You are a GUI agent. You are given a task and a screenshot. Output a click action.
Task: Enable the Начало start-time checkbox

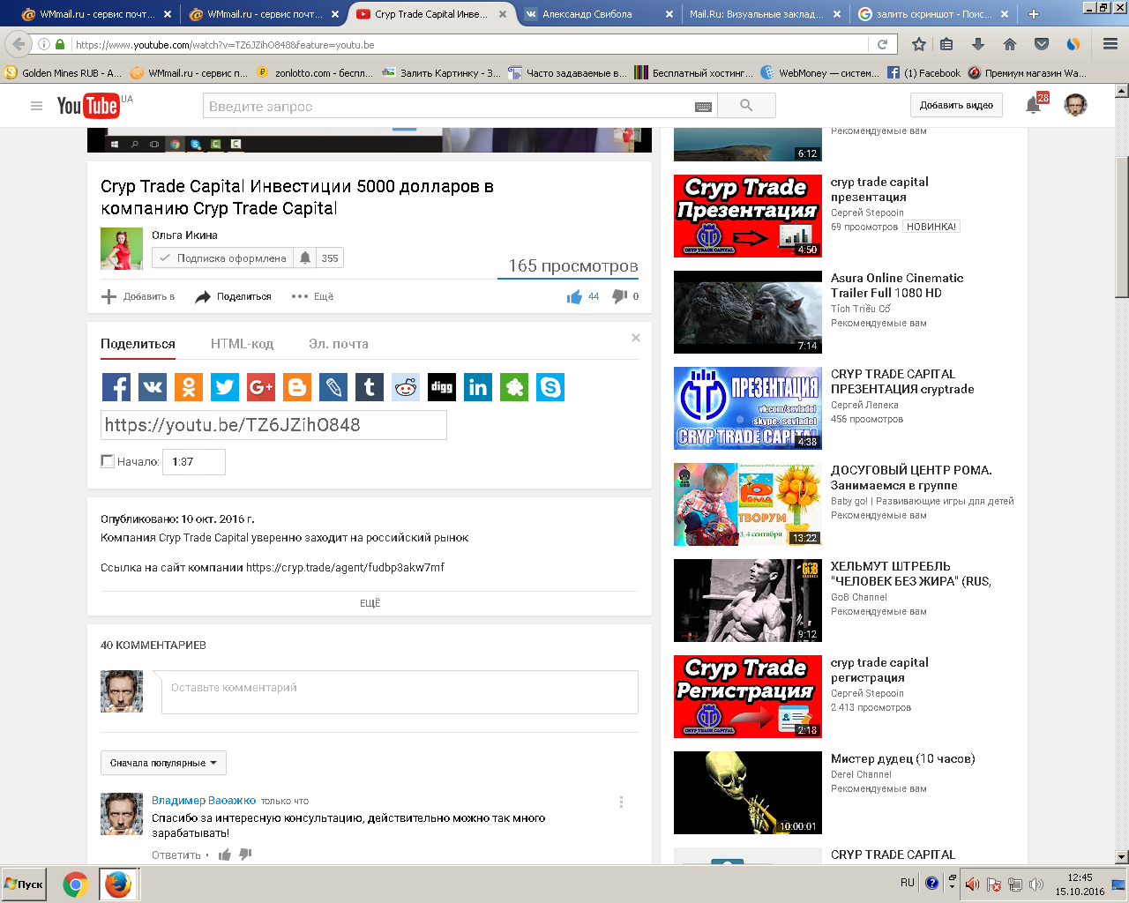click(108, 460)
